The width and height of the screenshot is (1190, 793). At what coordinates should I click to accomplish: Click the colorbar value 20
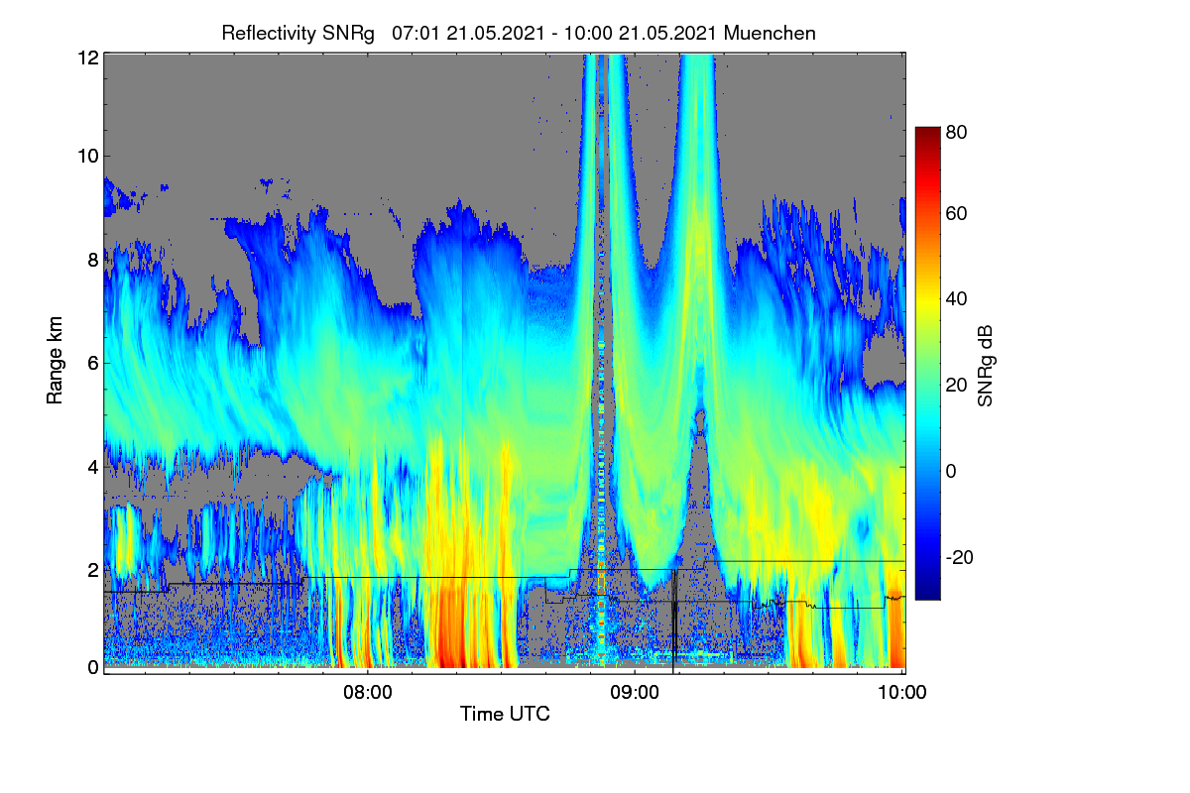(x=957, y=386)
